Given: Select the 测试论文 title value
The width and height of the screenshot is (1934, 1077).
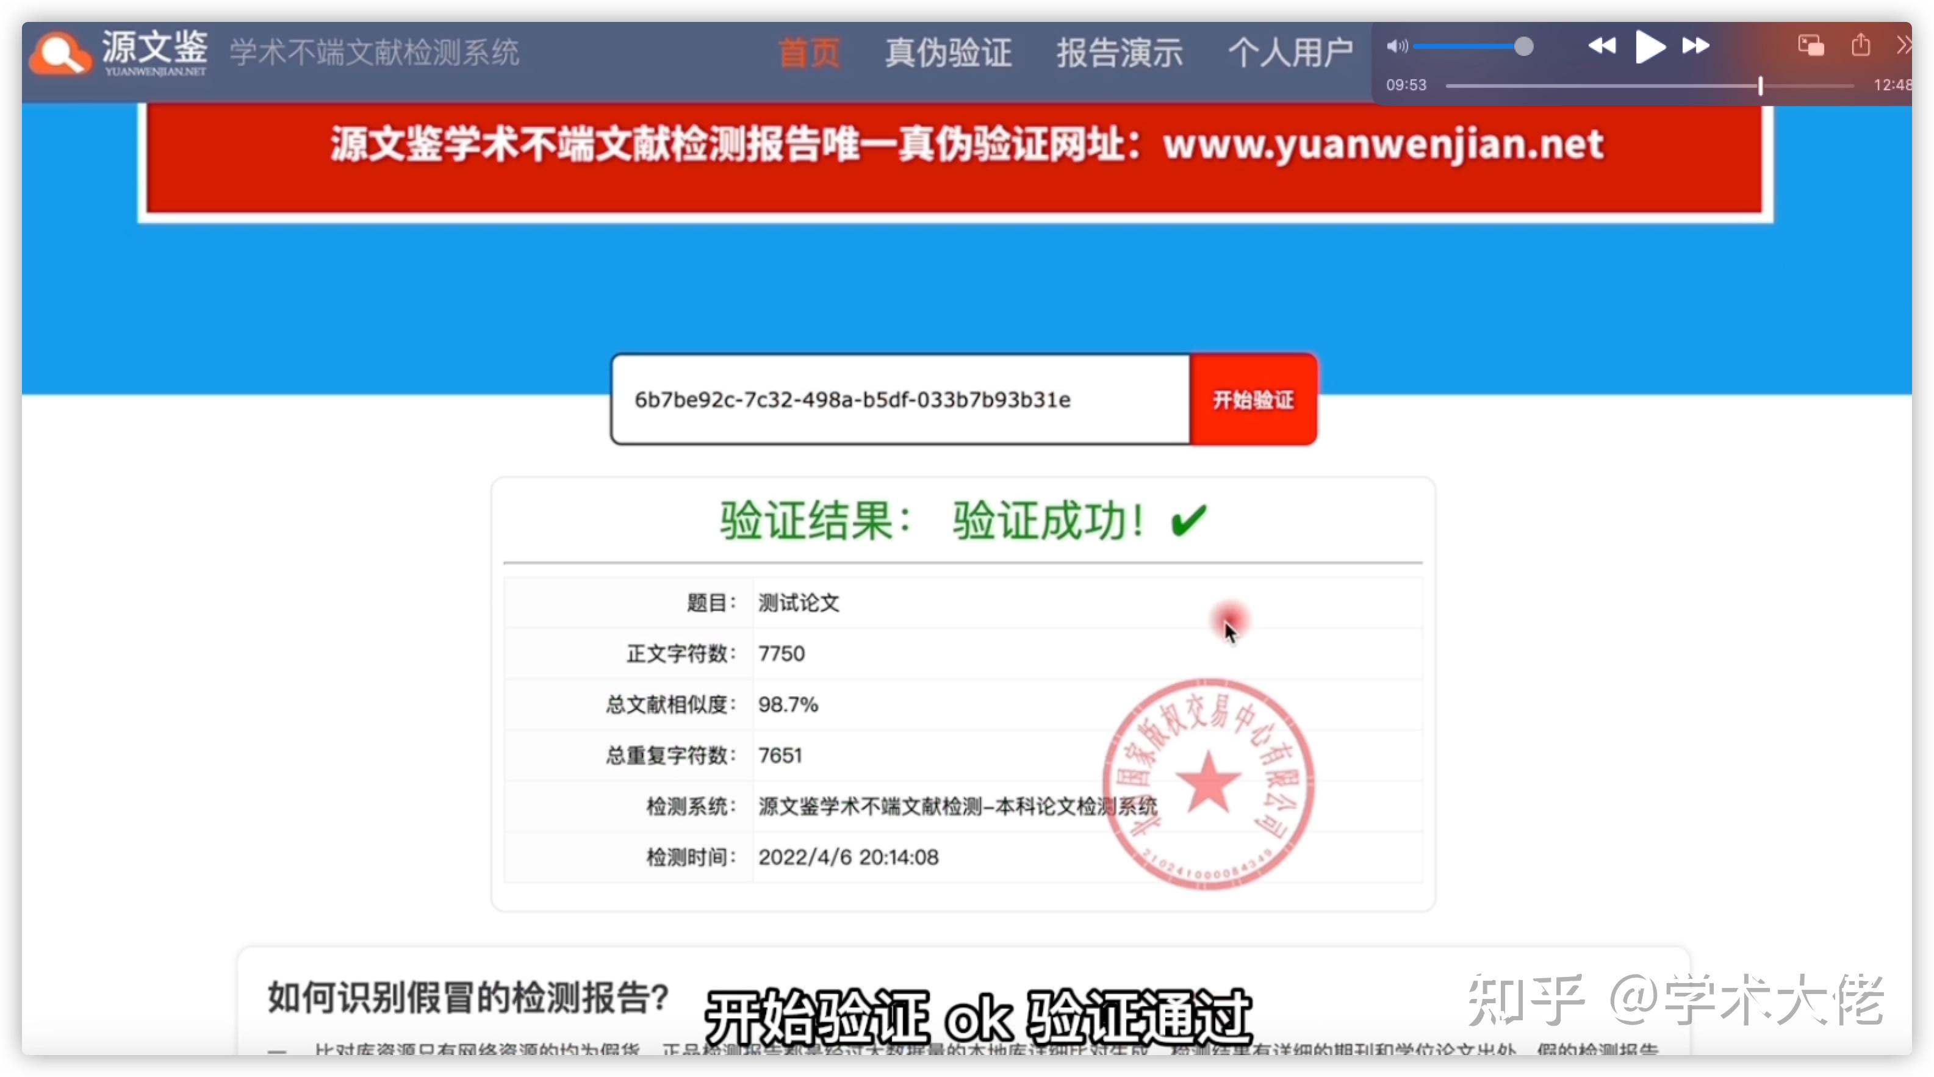Looking at the screenshot, I should click(x=799, y=603).
